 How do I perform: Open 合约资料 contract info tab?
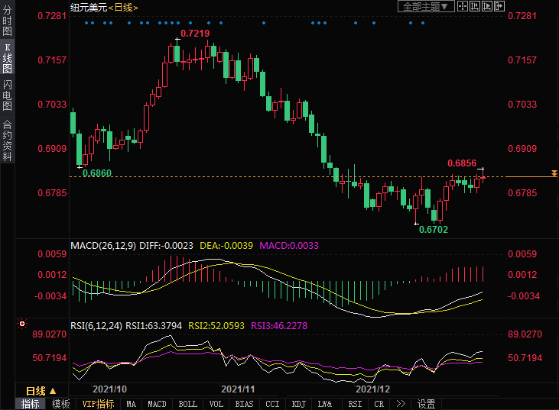(7, 140)
